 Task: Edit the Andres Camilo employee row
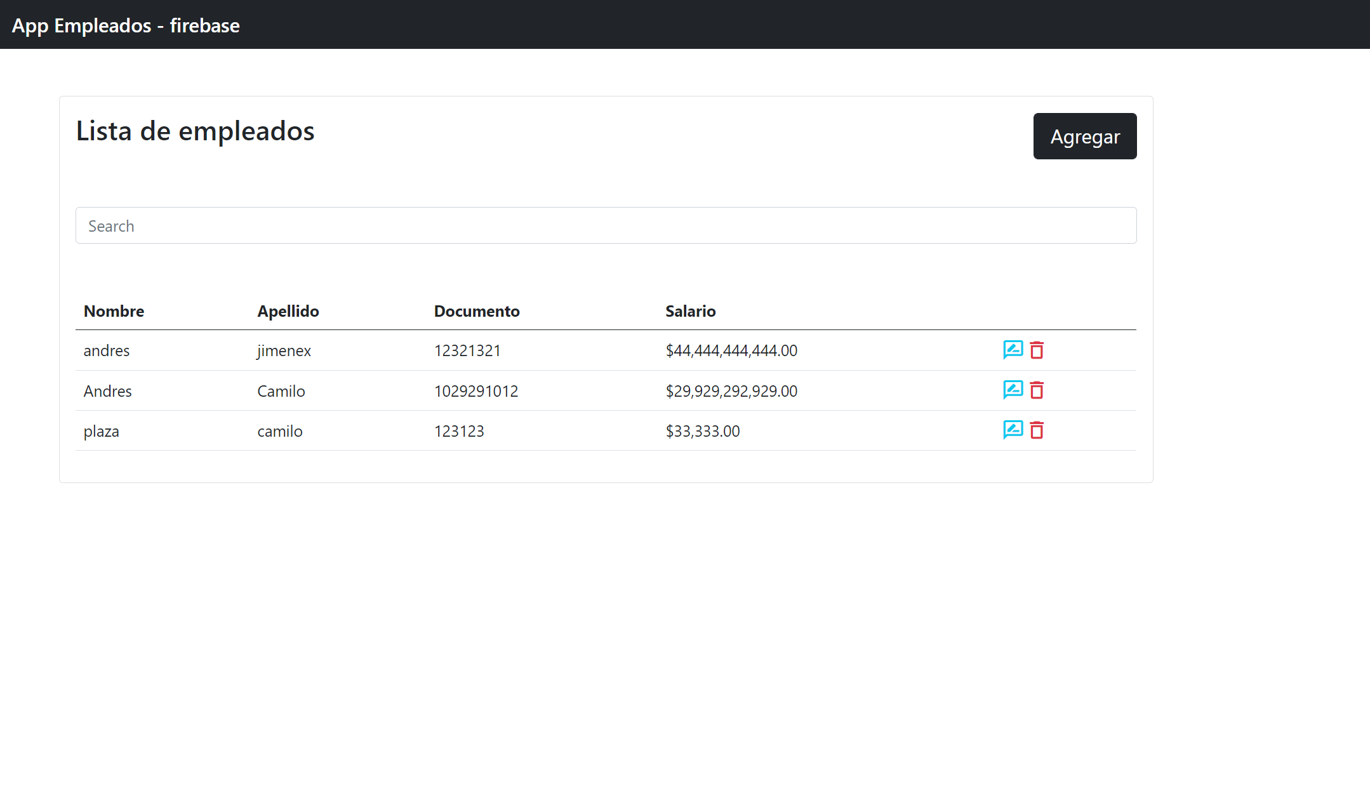point(1013,390)
